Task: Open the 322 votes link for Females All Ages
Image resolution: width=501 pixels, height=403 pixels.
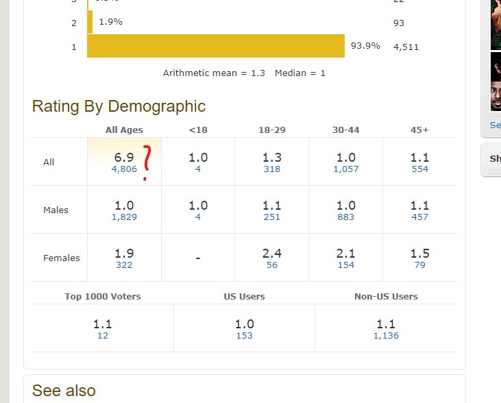Action: (x=124, y=265)
